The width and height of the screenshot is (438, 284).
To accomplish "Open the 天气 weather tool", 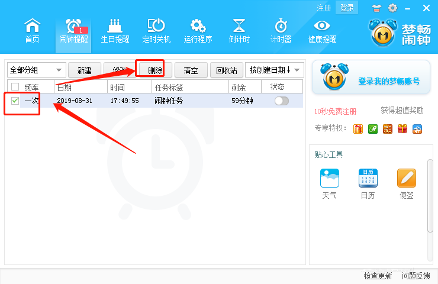I will pyautogui.click(x=329, y=184).
